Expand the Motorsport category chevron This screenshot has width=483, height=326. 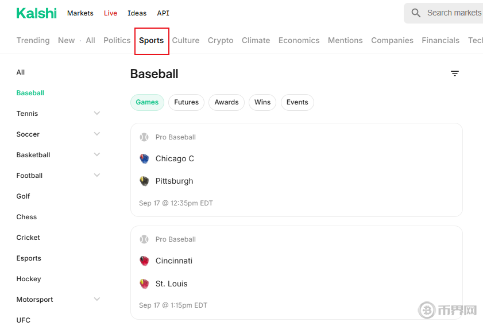click(96, 299)
